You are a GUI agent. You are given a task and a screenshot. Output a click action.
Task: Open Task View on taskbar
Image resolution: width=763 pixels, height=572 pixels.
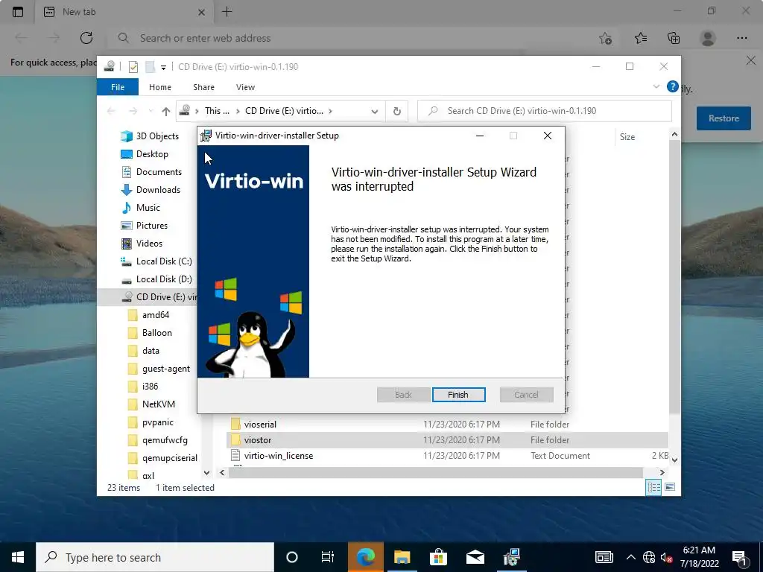coord(328,557)
